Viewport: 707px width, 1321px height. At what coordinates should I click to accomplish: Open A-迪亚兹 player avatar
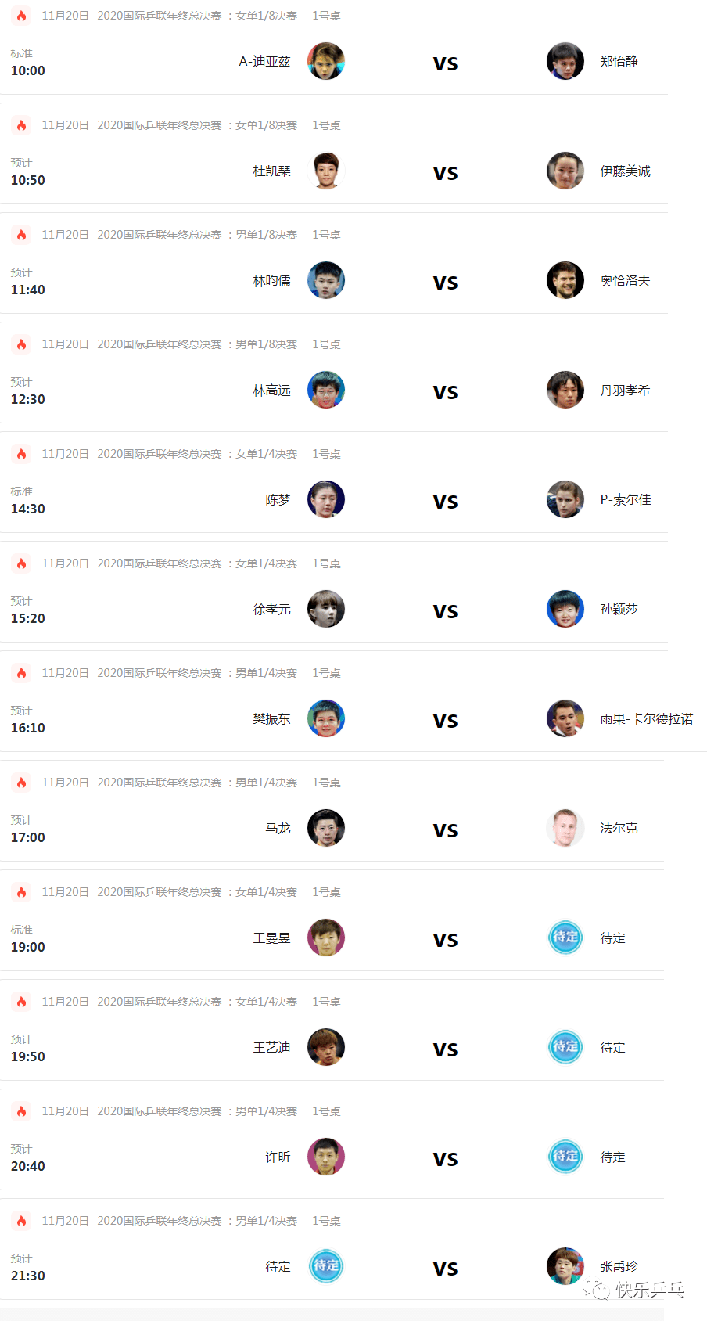326,61
